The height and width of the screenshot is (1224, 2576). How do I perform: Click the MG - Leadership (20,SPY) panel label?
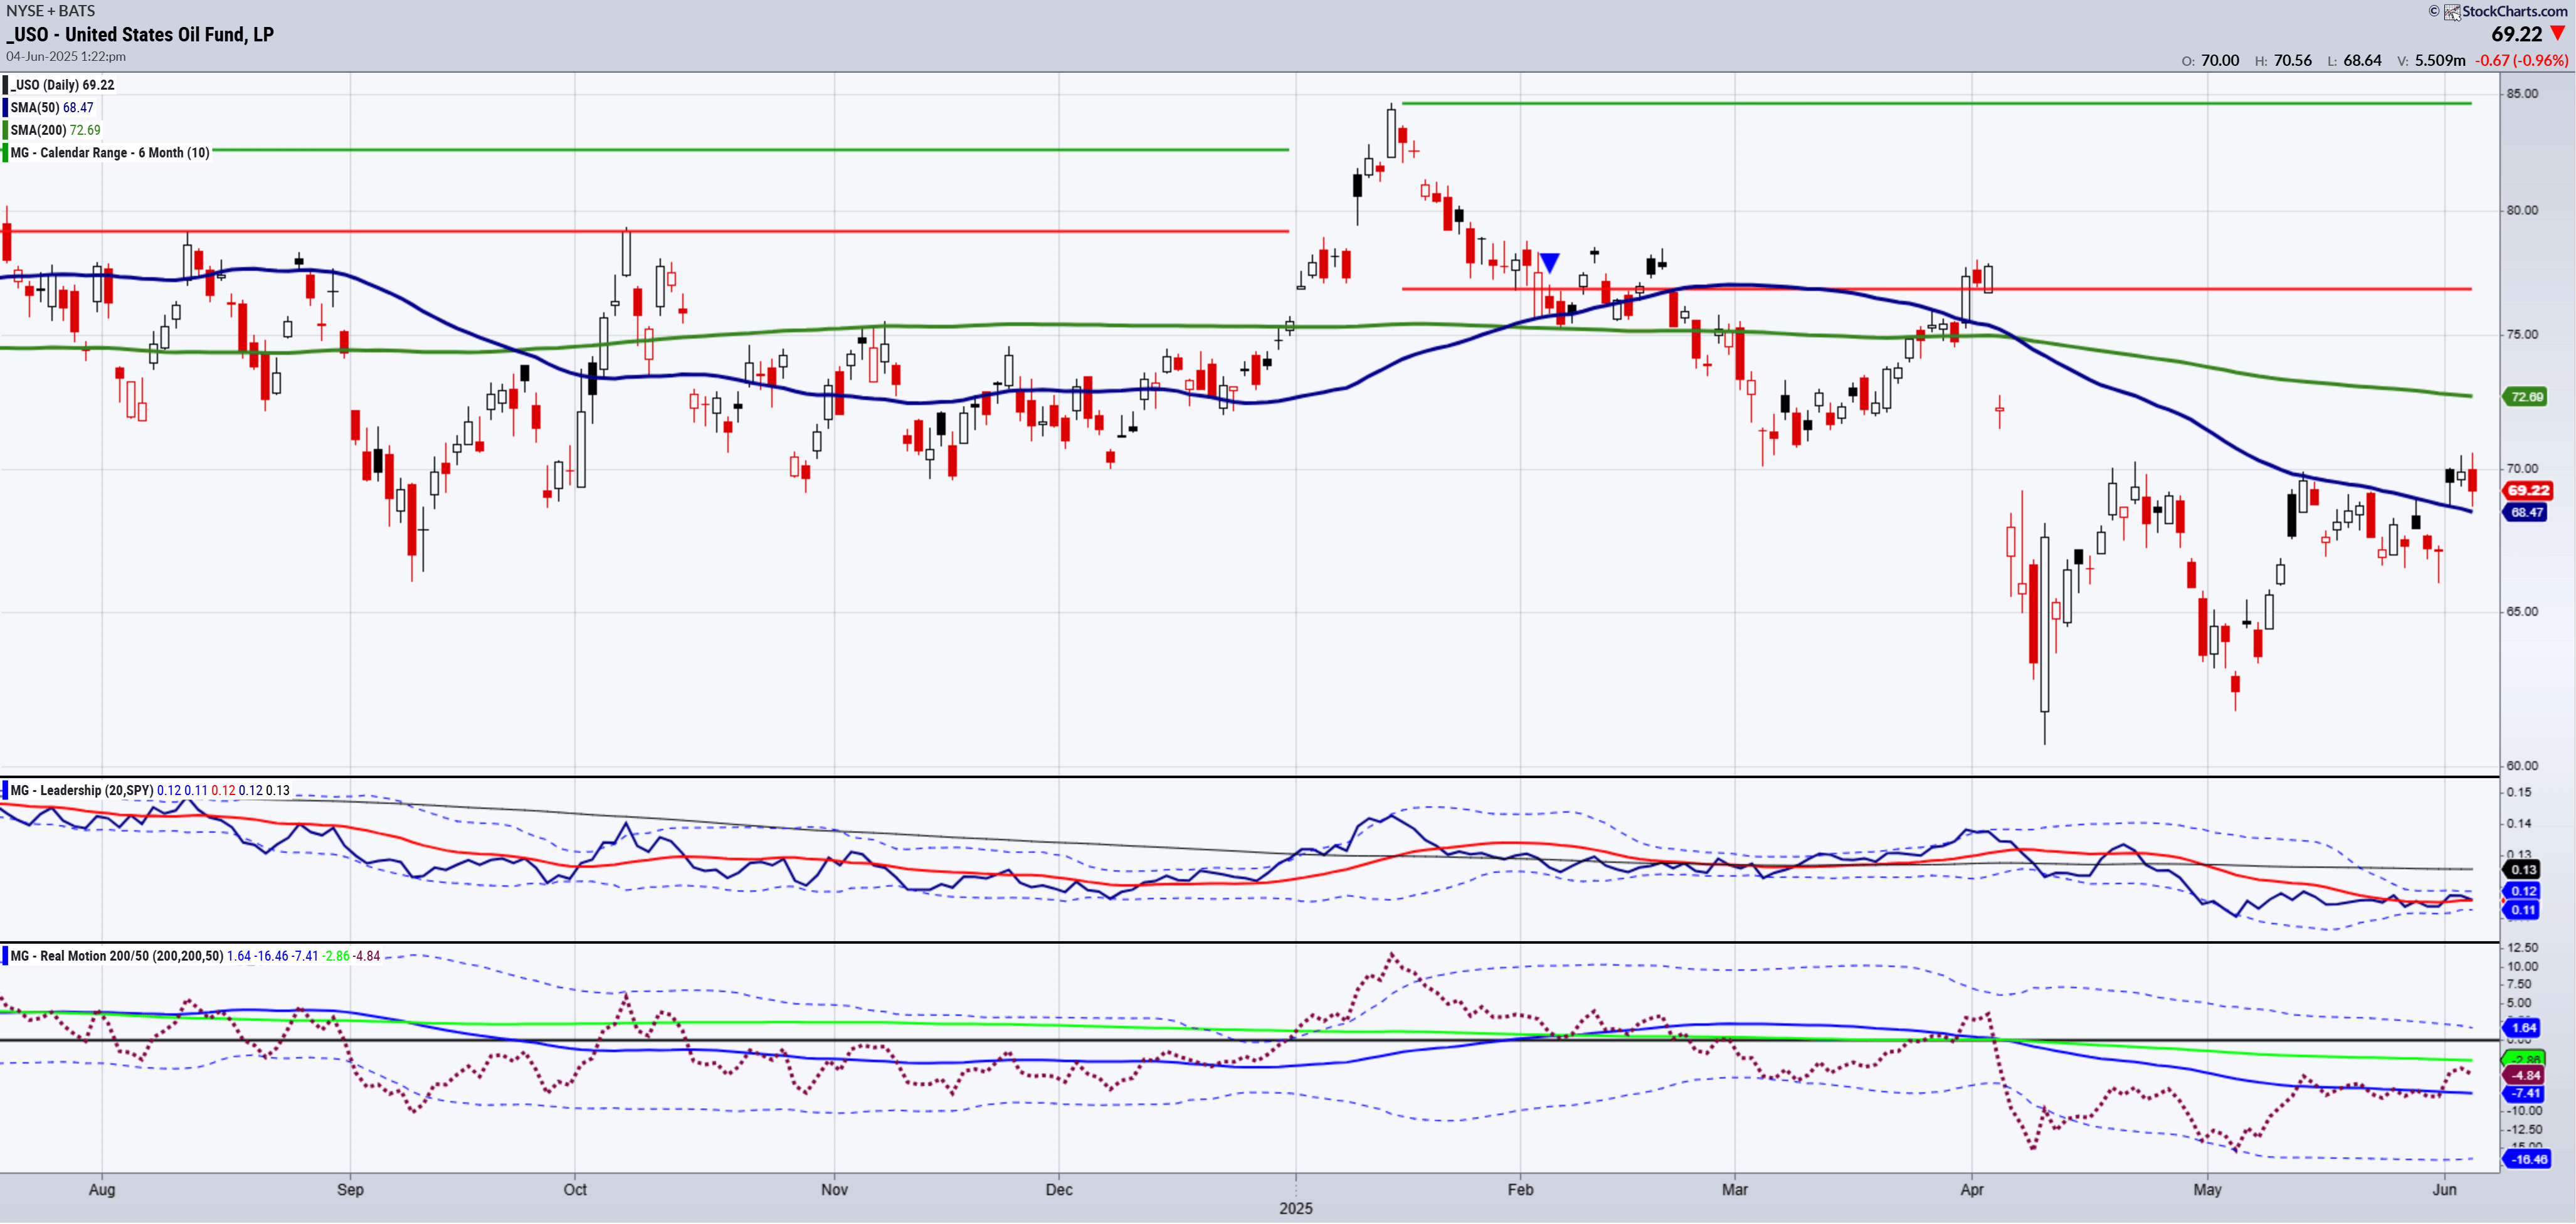[82, 791]
